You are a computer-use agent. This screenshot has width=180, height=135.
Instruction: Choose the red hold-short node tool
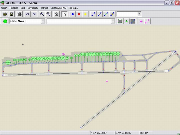click(x=79, y=14)
